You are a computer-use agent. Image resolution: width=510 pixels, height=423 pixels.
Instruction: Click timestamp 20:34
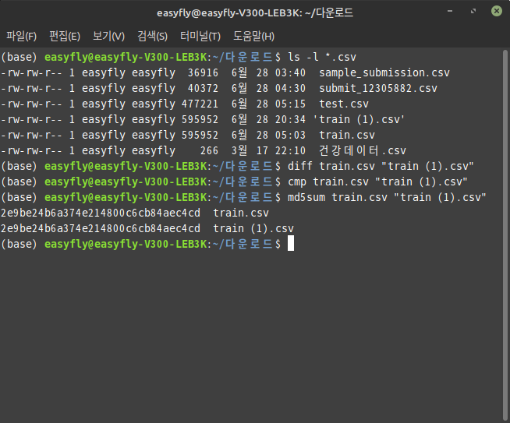[x=290, y=119]
